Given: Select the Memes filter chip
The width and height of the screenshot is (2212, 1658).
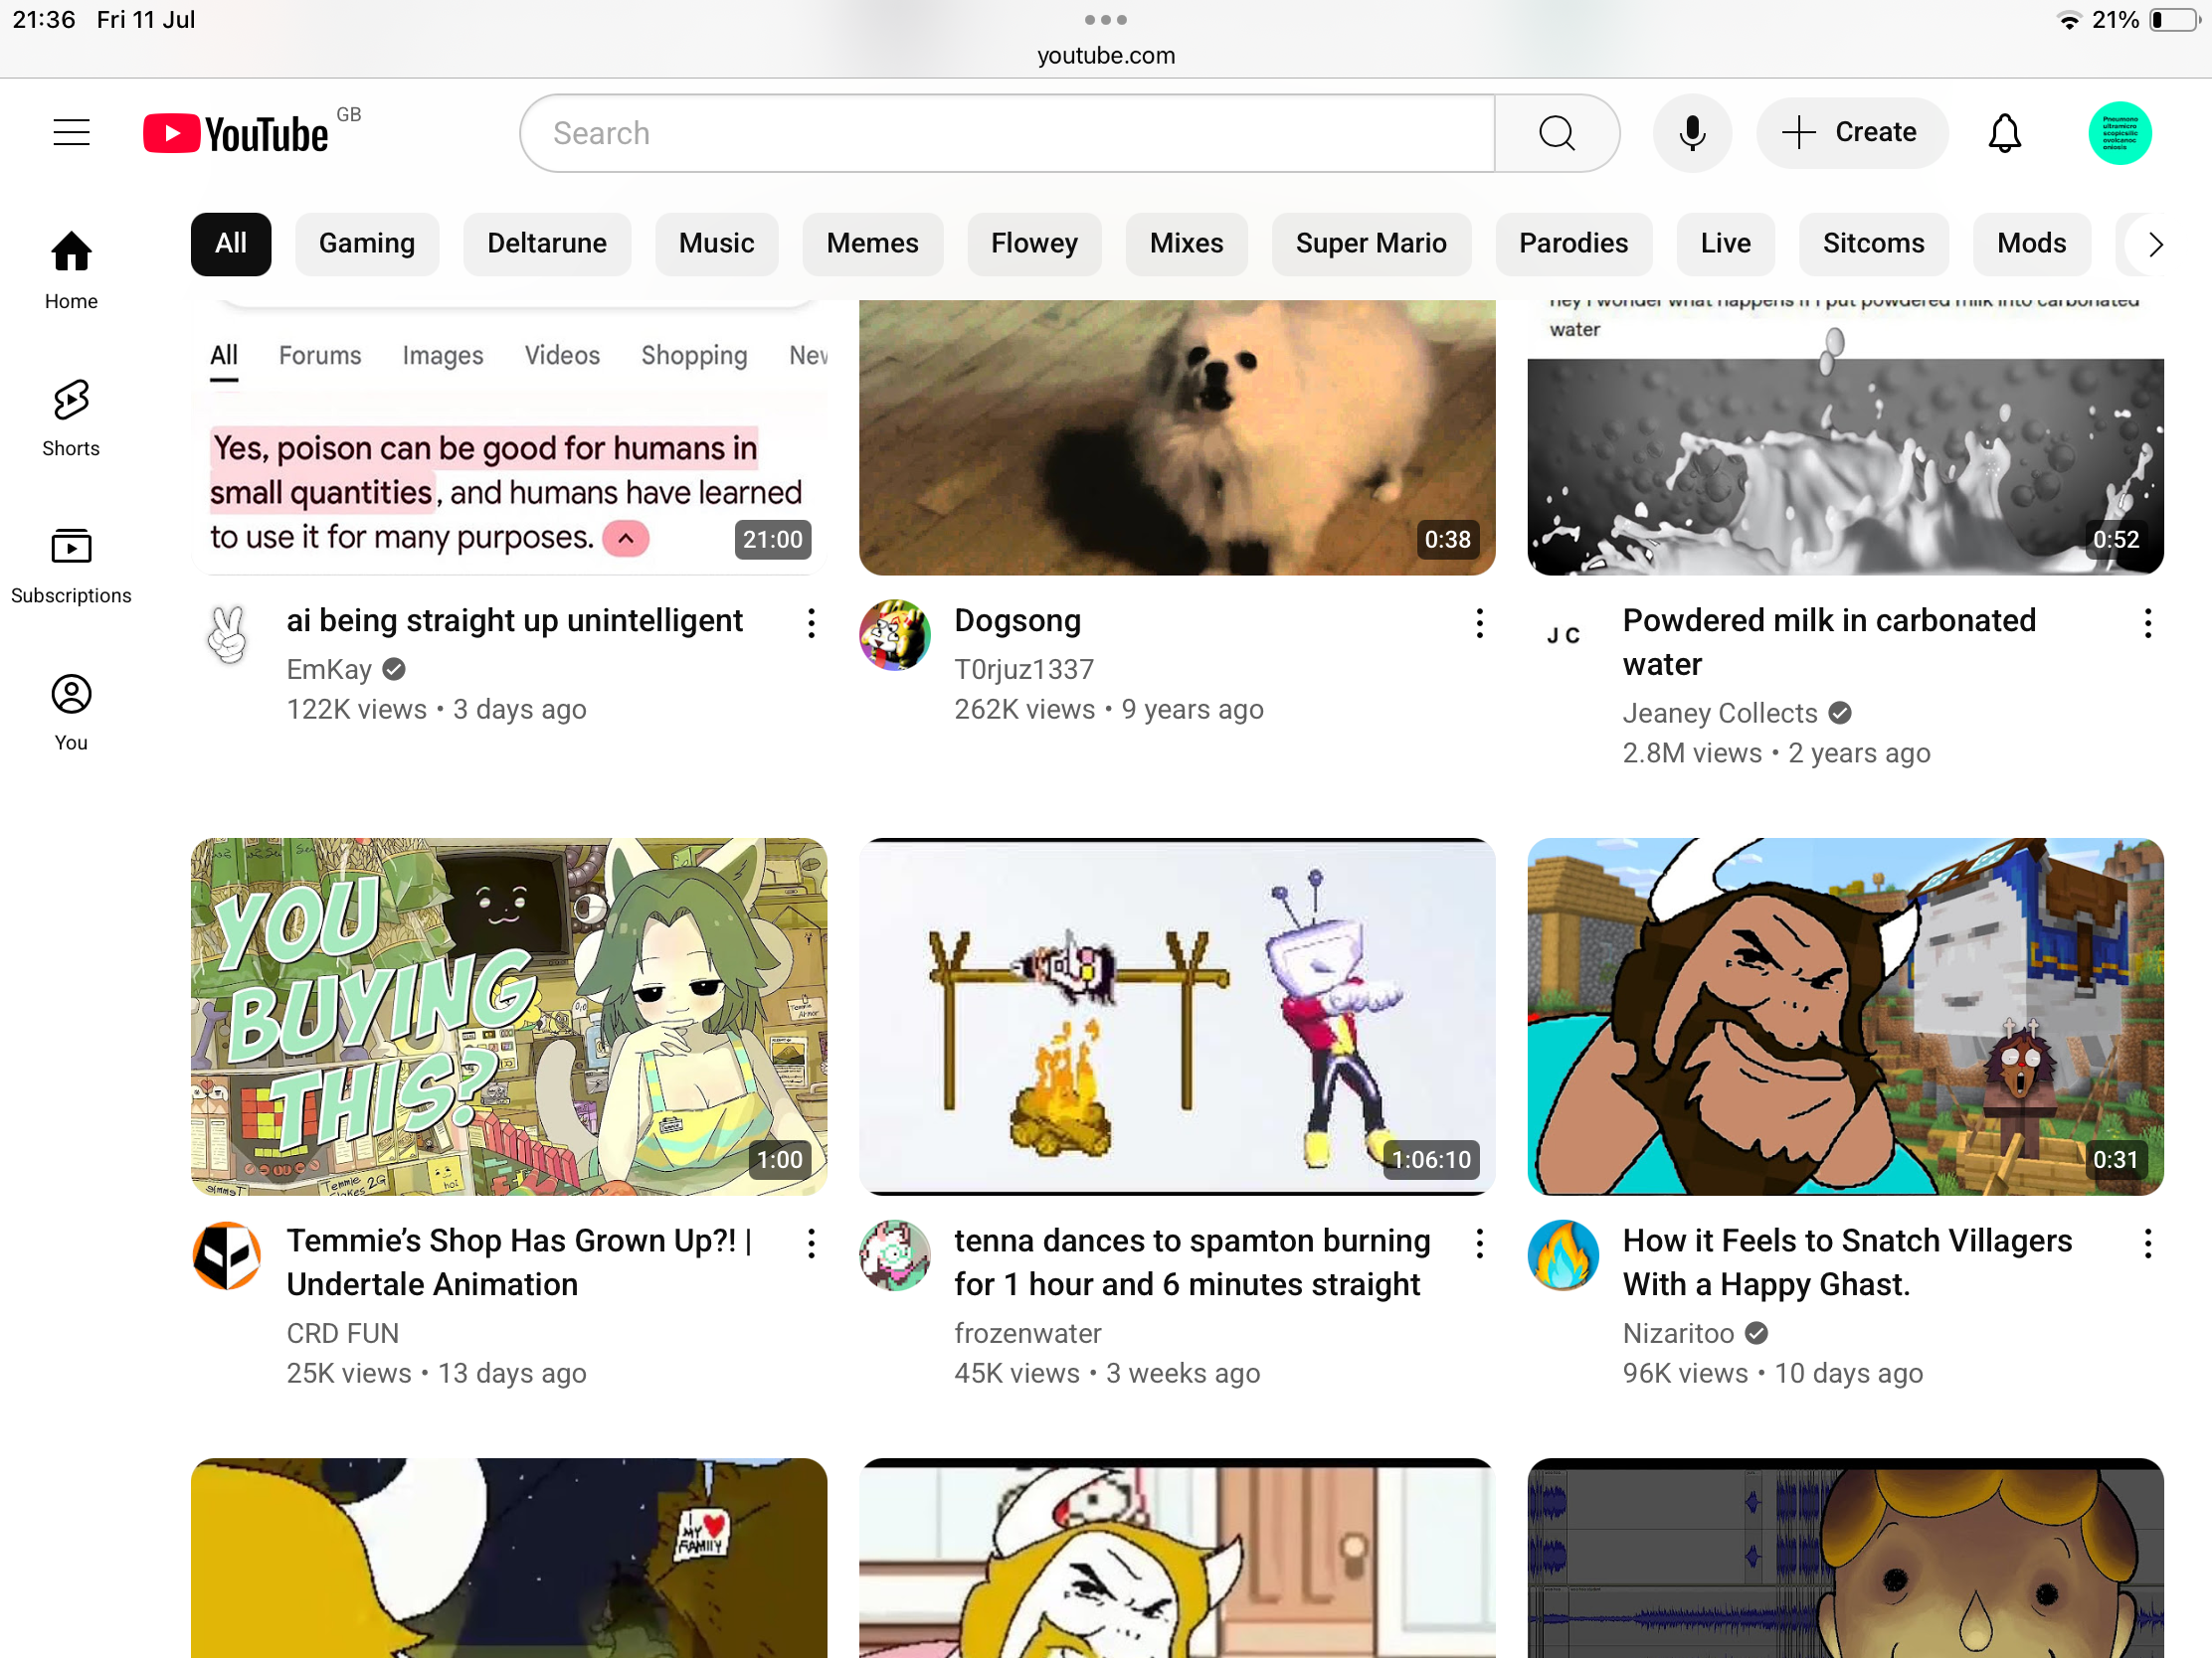Looking at the screenshot, I should (872, 244).
